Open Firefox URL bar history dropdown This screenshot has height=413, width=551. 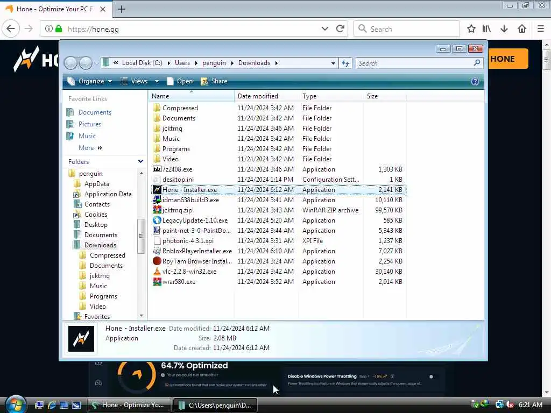tap(324, 29)
